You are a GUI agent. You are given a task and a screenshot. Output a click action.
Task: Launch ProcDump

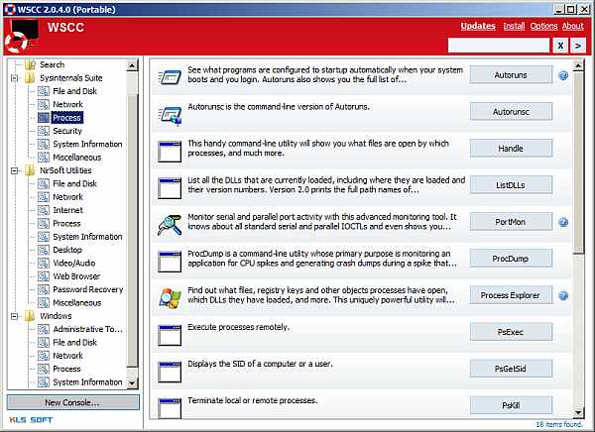coord(511,259)
